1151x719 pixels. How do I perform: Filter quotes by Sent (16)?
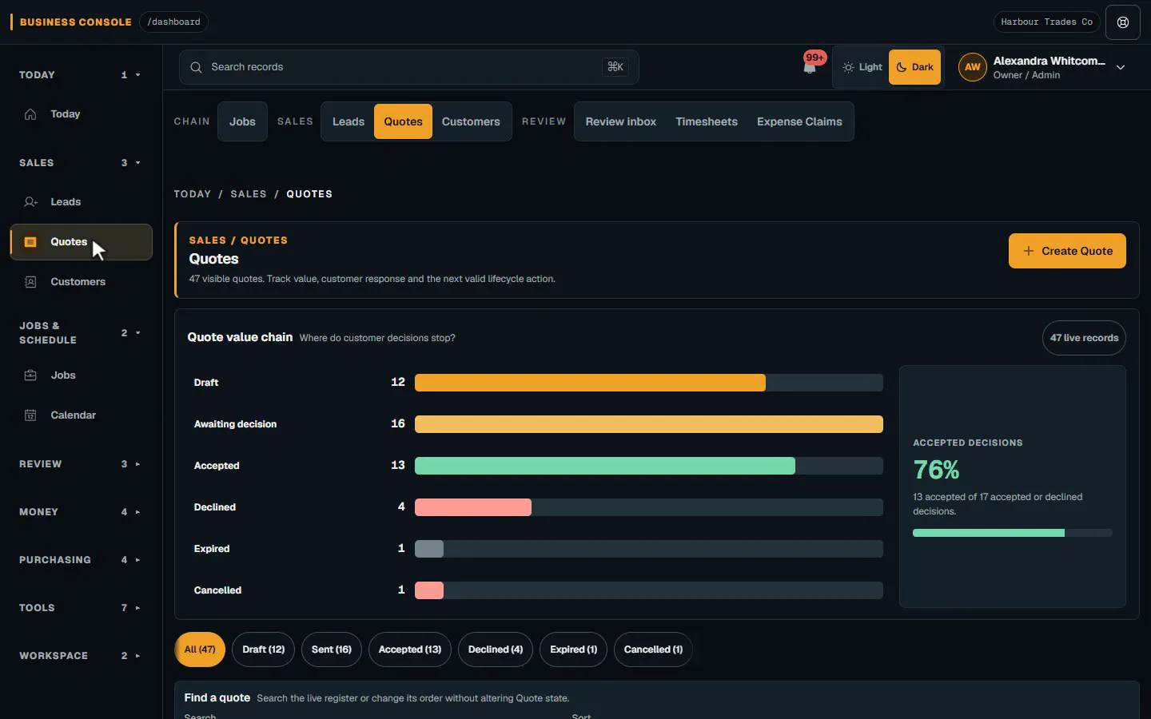[x=332, y=649]
